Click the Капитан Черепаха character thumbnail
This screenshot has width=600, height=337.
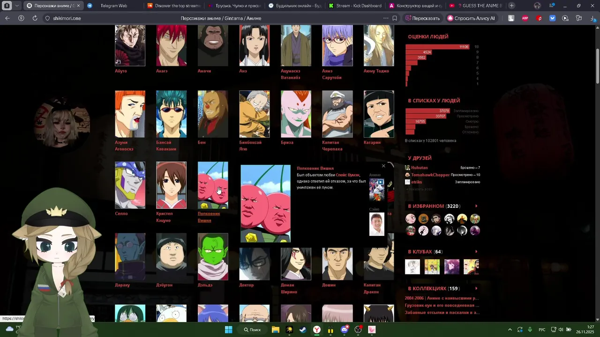pos(337,114)
